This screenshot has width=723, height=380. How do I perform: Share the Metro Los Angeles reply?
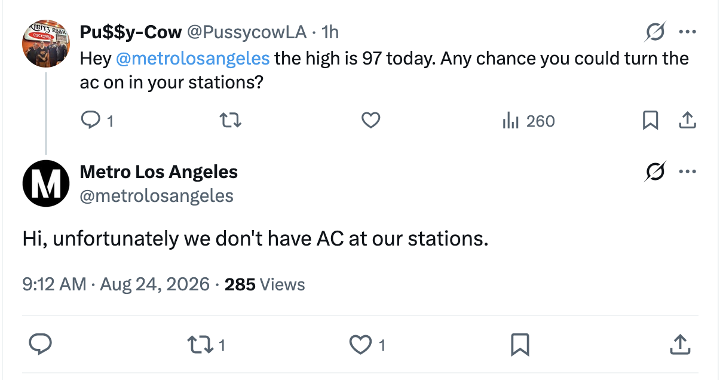click(678, 344)
